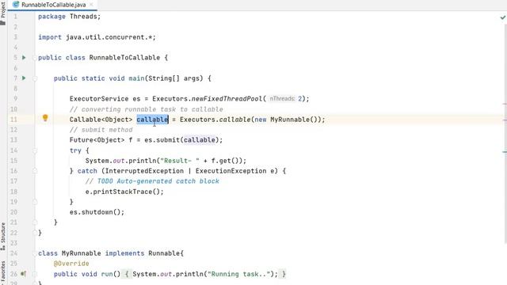Click 'Callable<Object>' type on line 11
This screenshot has height=285, width=507.
(101, 120)
